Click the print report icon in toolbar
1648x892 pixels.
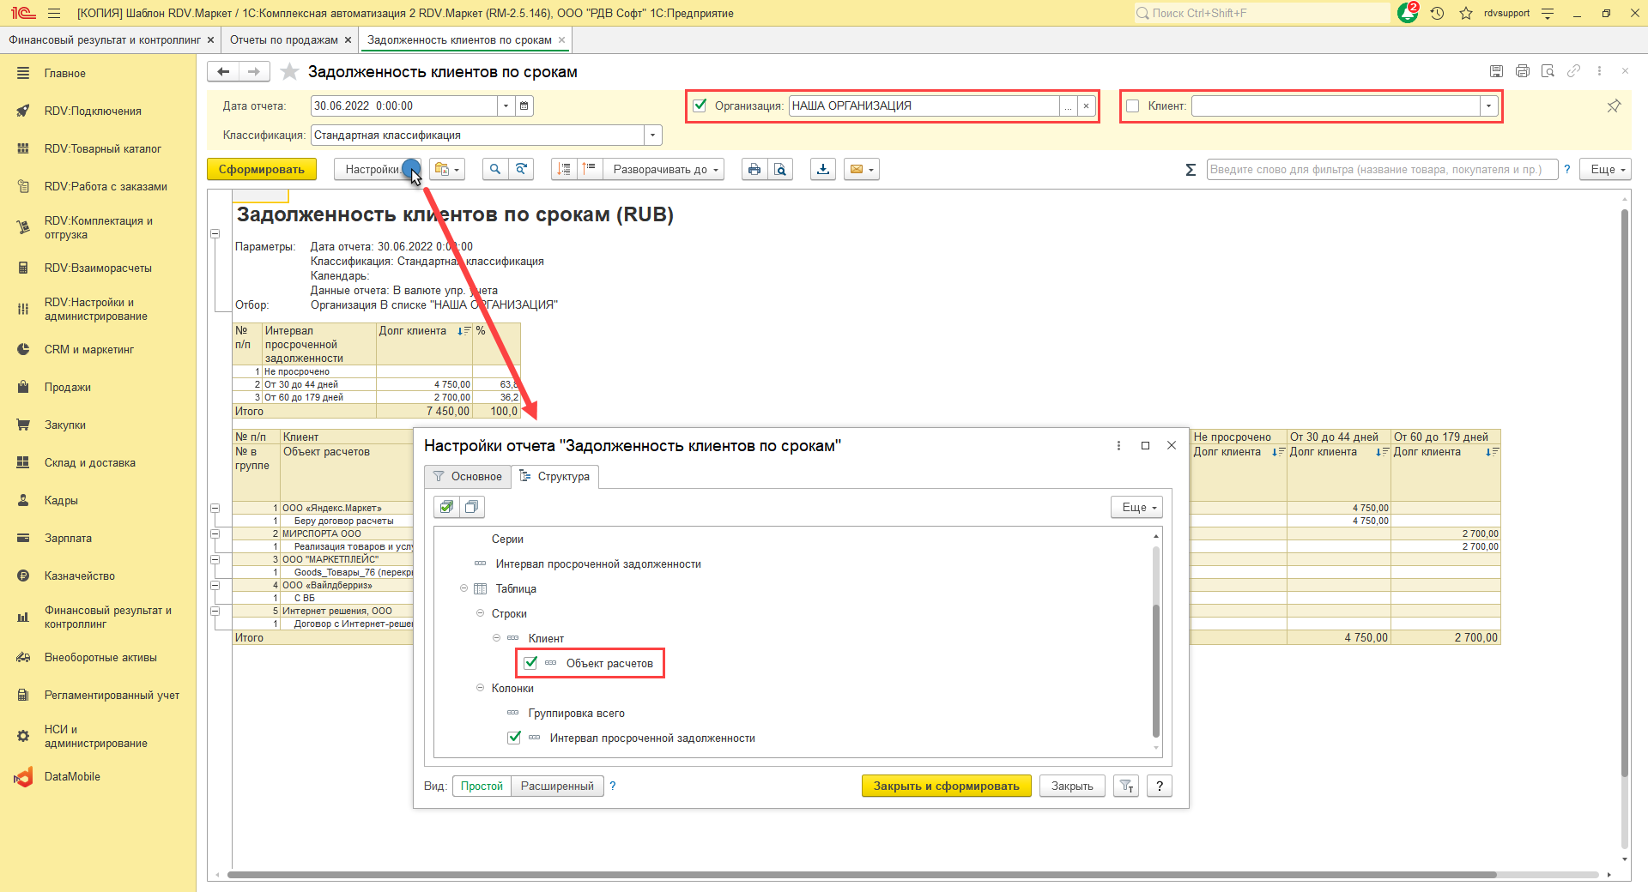click(x=754, y=170)
